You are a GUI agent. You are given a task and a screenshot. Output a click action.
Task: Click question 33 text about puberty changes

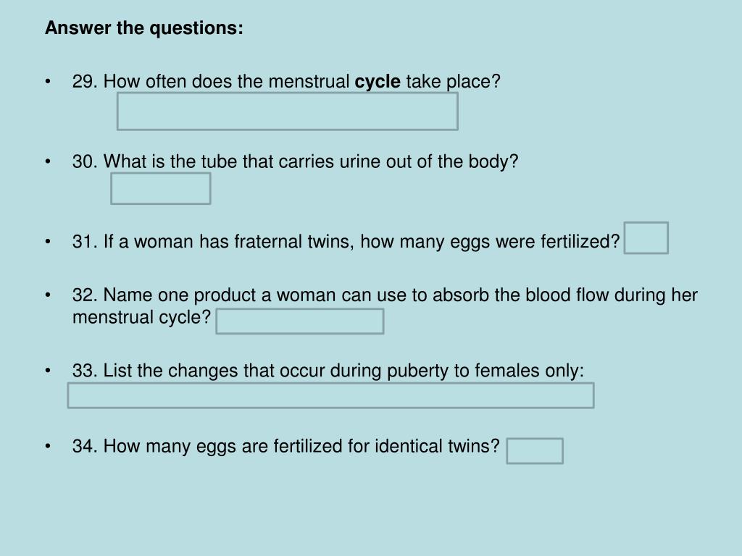(328, 371)
